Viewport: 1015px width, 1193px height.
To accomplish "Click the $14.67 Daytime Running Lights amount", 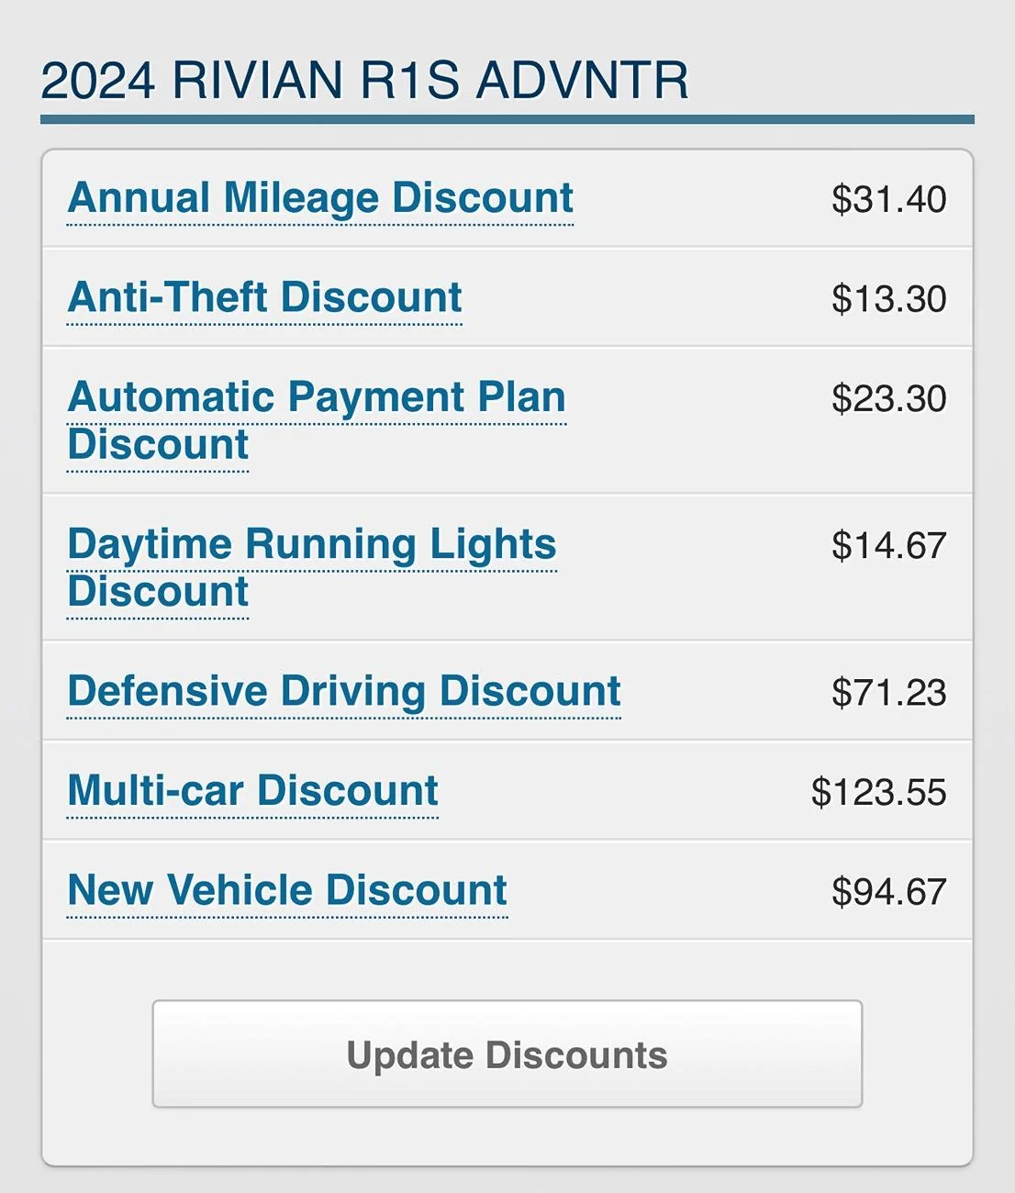I will tap(888, 546).
